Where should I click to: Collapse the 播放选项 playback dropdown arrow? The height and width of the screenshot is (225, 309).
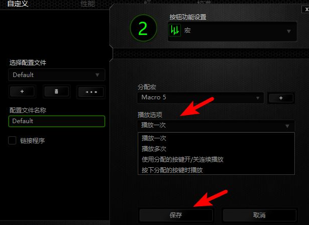click(x=287, y=126)
